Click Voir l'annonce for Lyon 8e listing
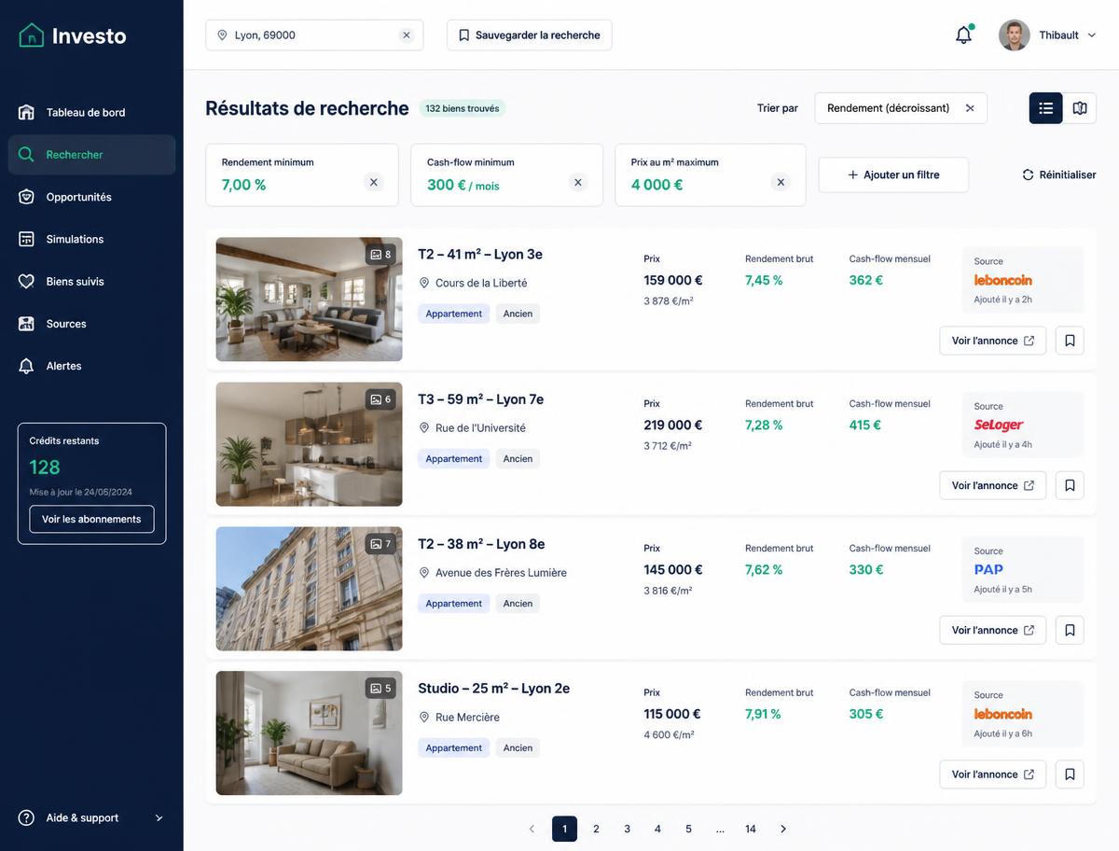 click(x=993, y=630)
